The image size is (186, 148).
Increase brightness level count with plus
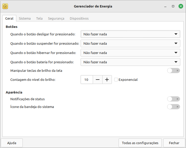click(x=107, y=80)
